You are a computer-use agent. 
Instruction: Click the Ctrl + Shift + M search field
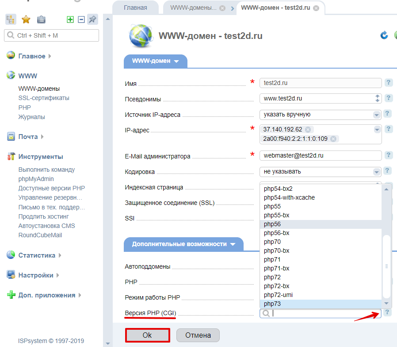(x=51, y=35)
